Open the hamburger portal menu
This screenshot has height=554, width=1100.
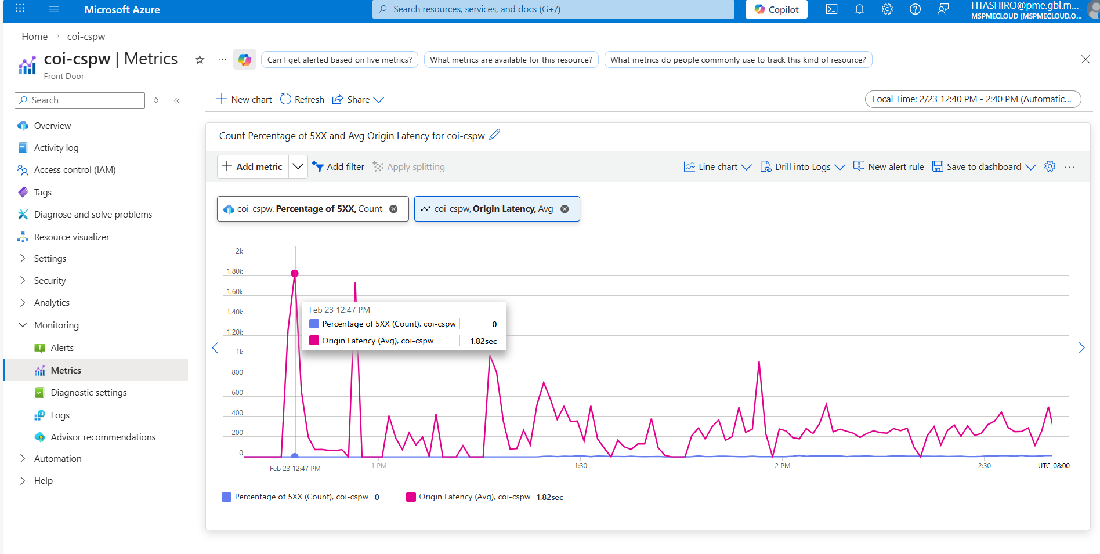54,9
